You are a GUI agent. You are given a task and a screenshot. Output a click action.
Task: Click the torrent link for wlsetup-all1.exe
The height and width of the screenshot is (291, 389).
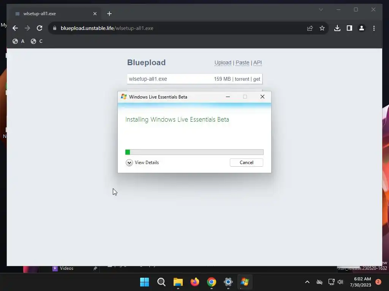click(x=242, y=79)
